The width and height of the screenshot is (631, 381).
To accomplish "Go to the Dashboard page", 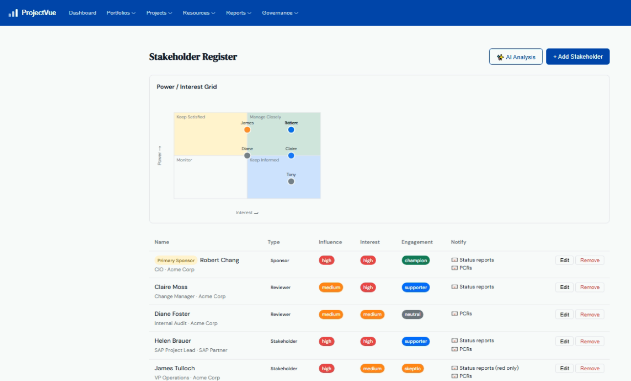I will [83, 13].
